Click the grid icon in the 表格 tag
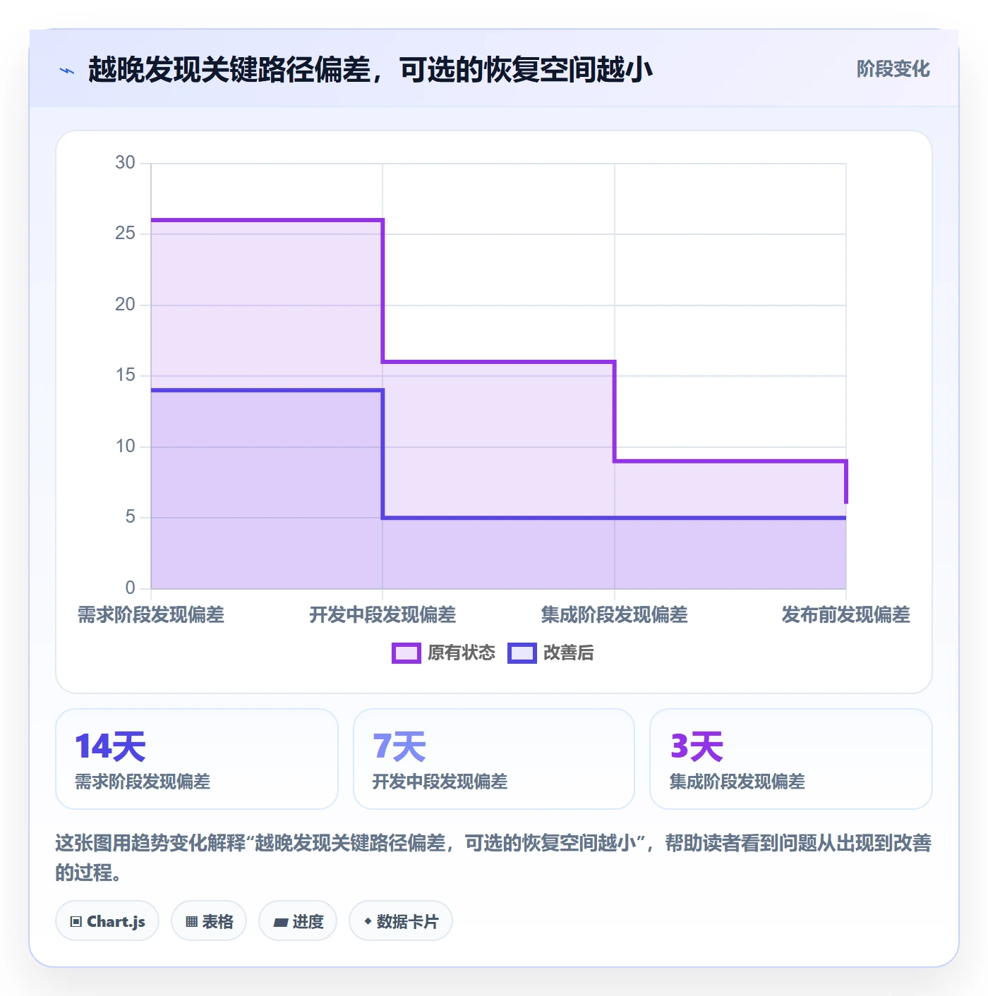 [x=191, y=921]
